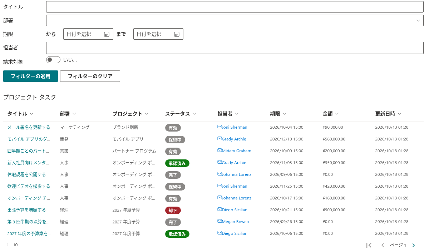Click mail icon in メール署名を更新する row

(x=220, y=127)
